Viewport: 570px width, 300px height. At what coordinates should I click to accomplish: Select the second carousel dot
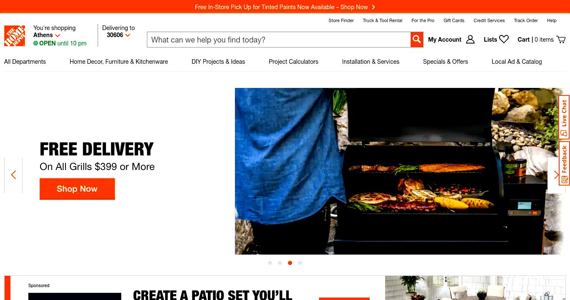[x=280, y=263]
